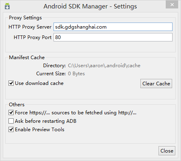Click the '0 Bytes' current size value
Viewport: 181px width, 161px height.
click(76, 74)
